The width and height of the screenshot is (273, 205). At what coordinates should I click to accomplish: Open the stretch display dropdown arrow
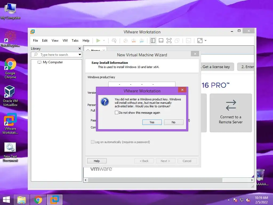206,41
